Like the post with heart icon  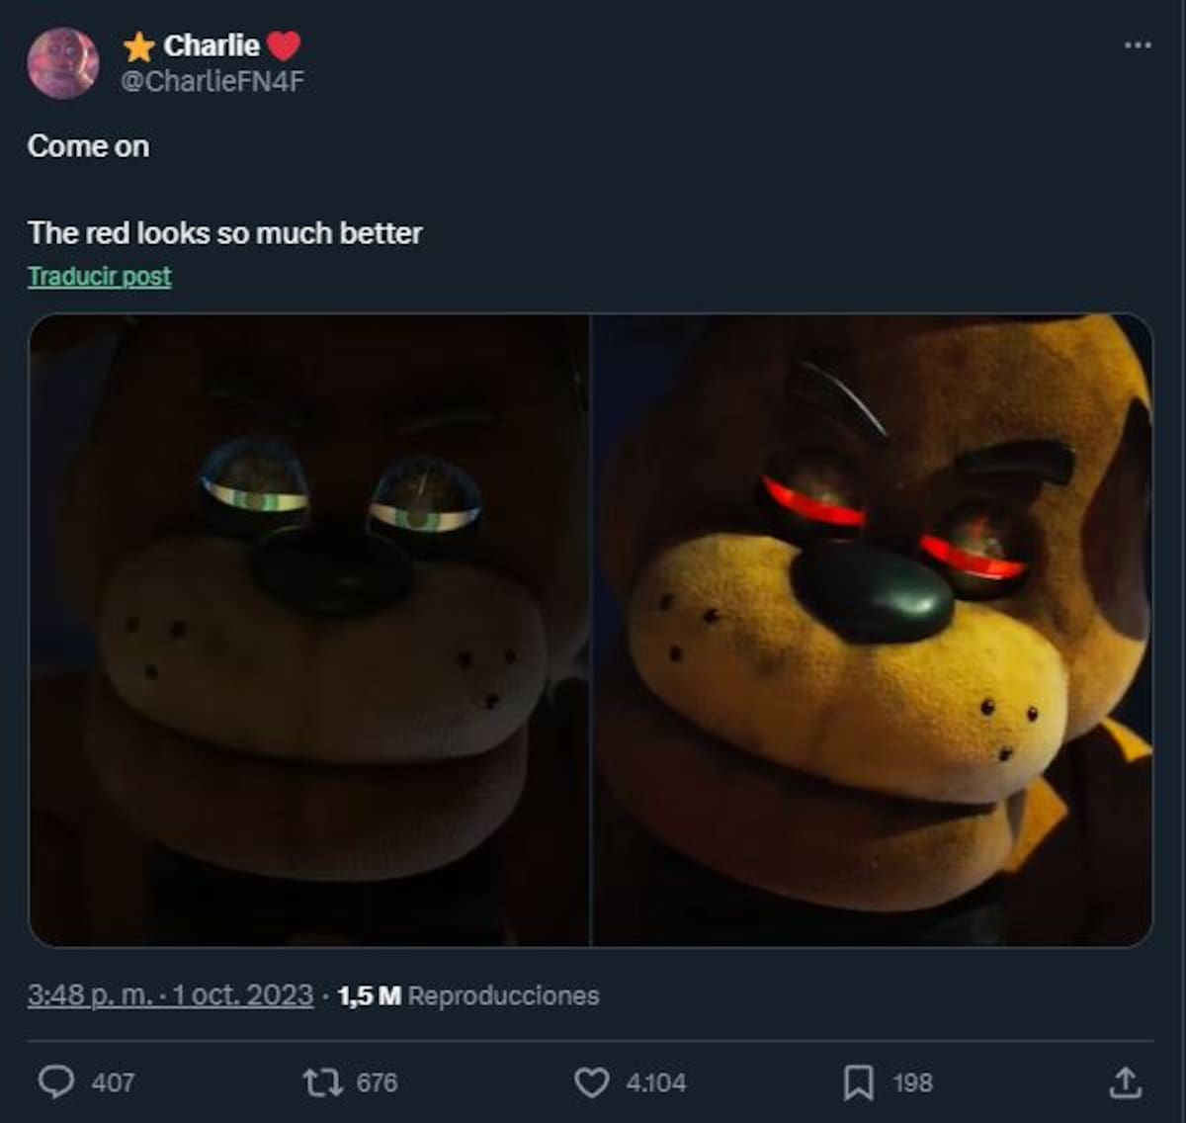pyautogui.click(x=591, y=1082)
